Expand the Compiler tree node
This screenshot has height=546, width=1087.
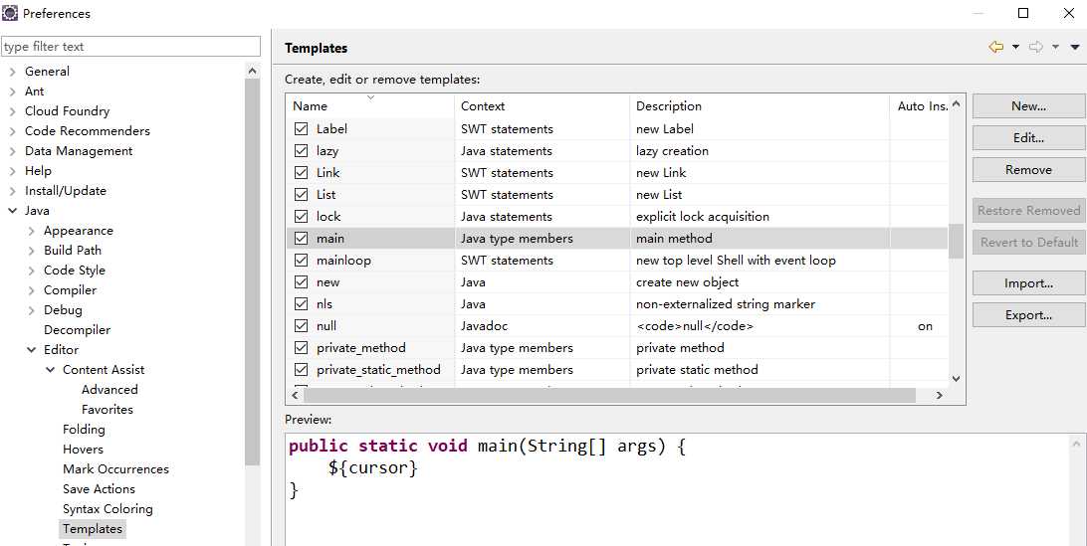[32, 290]
